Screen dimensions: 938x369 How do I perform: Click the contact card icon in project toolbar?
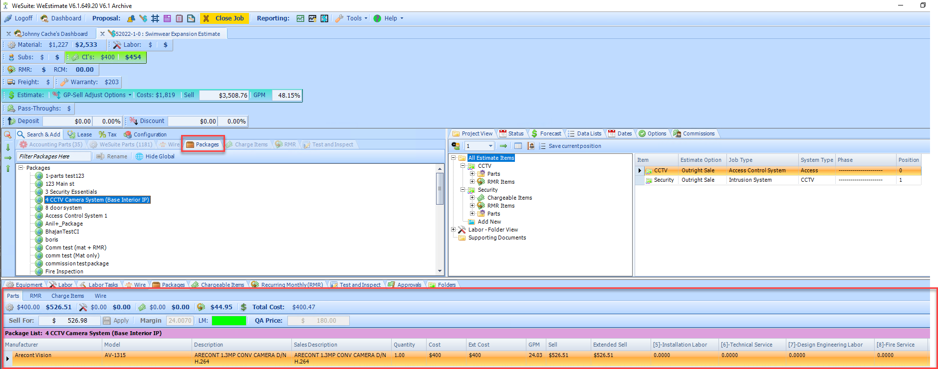click(x=531, y=146)
